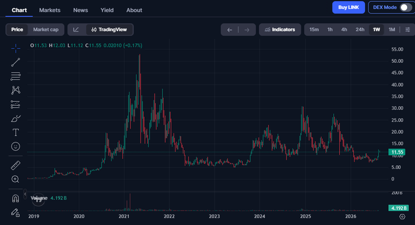415x225 pixels.
Task: Set interval to 24h
Action: (360, 30)
